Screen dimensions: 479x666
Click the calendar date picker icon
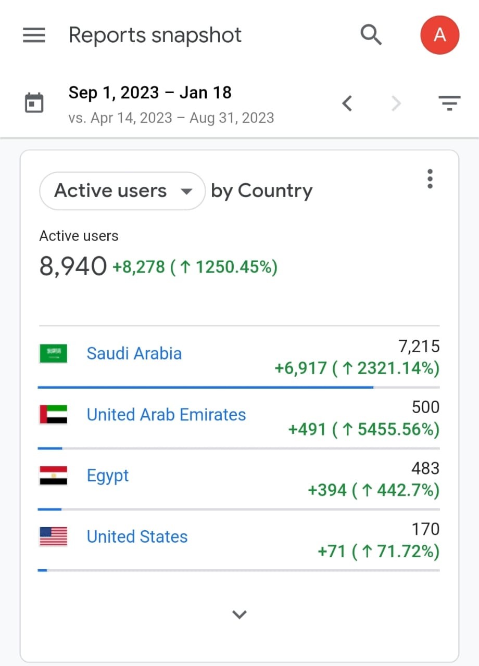coord(34,103)
